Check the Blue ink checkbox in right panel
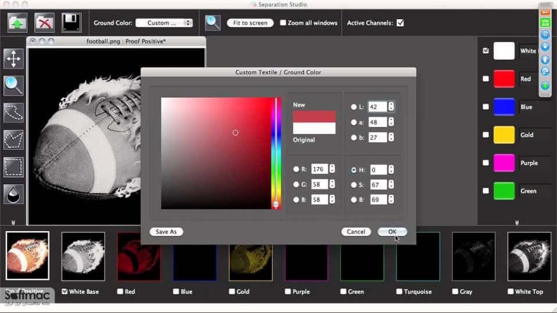The height and width of the screenshot is (313, 557). (486, 107)
